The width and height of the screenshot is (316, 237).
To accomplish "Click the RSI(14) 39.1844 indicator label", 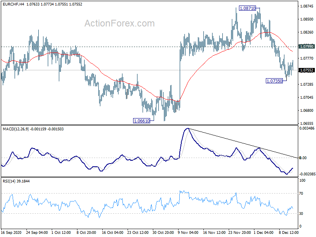I will [x=16, y=181].
